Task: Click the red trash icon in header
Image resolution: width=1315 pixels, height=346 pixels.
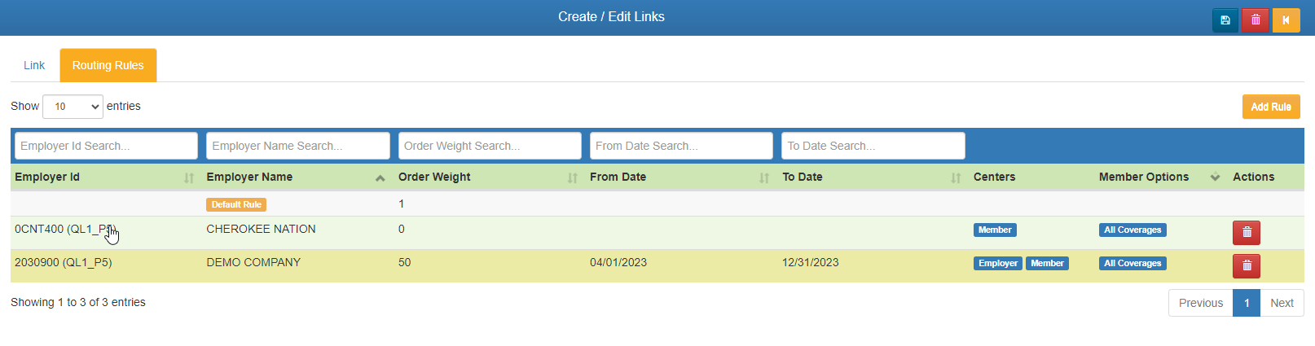Action: click(x=1256, y=20)
